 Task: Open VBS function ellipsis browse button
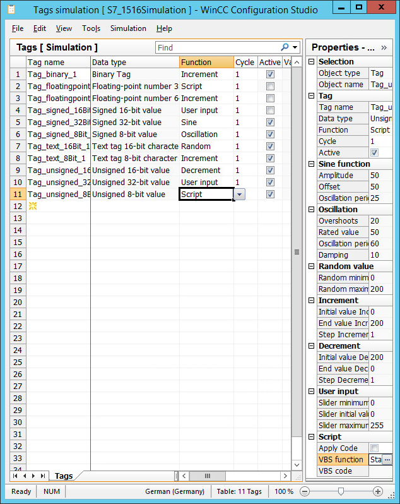pos(387,460)
